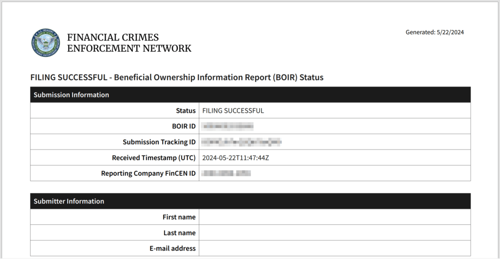Select the Received Timestamp (UTC) label
Screen dimensions: 500x259
[x=154, y=158]
